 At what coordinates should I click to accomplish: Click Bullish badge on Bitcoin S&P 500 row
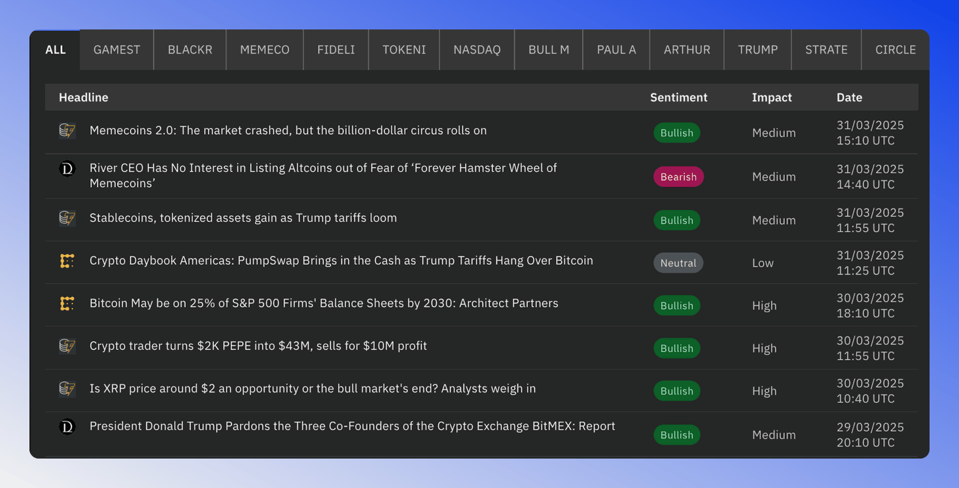(x=676, y=305)
